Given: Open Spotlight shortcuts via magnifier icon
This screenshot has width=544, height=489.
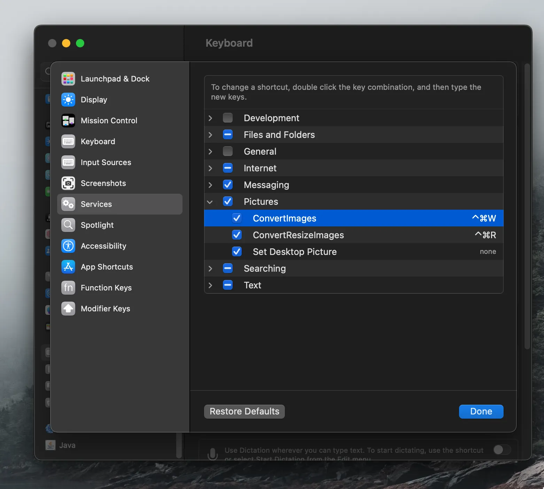Looking at the screenshot, I should coord(68,225).
